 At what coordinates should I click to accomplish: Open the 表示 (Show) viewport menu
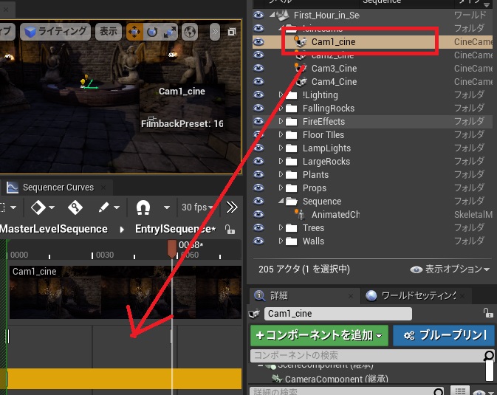[109, 32]
